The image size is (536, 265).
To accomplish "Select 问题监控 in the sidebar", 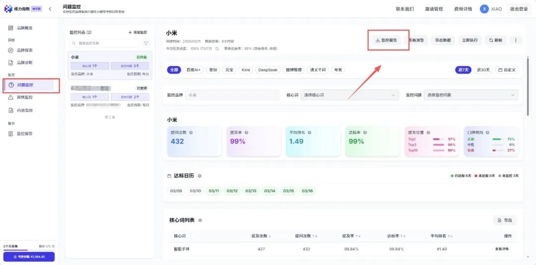I will tap(29, 85).
